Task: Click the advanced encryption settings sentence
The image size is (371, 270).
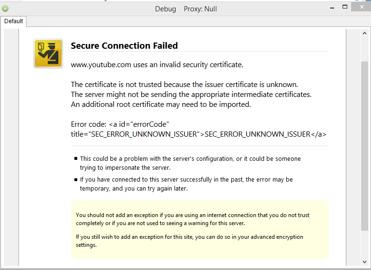Action: click(189, 241)
